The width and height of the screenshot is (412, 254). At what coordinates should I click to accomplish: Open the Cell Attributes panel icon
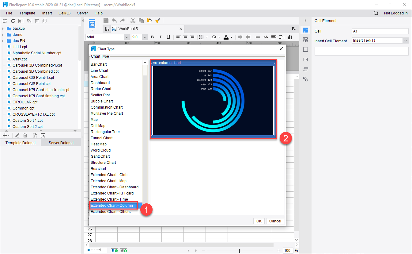tap(305, 40)
